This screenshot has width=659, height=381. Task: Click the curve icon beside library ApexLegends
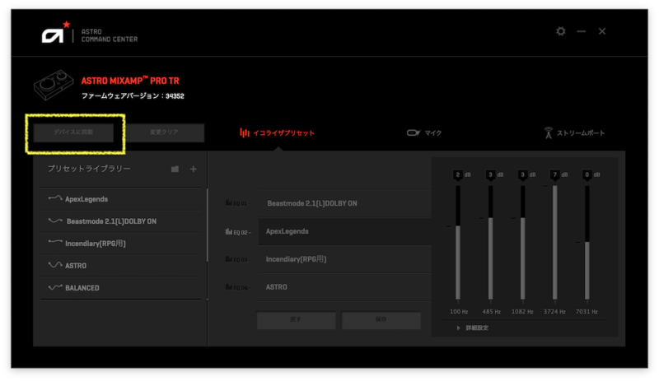point(55,197)
